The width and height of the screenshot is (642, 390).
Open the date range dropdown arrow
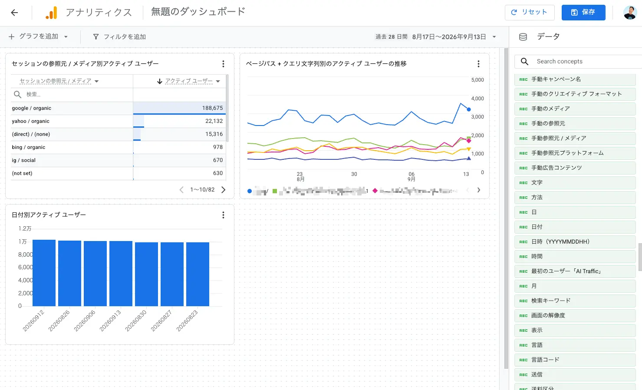494,37
